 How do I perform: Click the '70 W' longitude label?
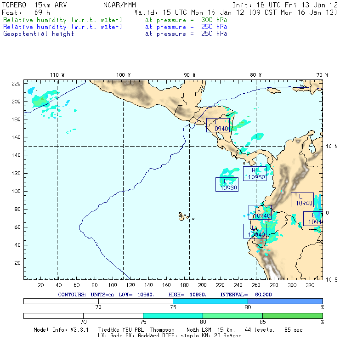322,75
